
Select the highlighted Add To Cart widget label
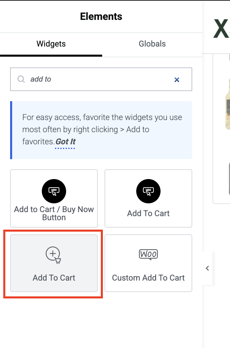[x=54, y=278]
